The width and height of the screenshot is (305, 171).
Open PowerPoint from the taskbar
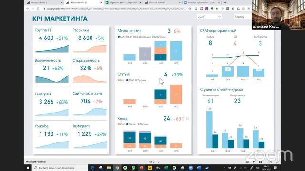(x=142, y=168)
